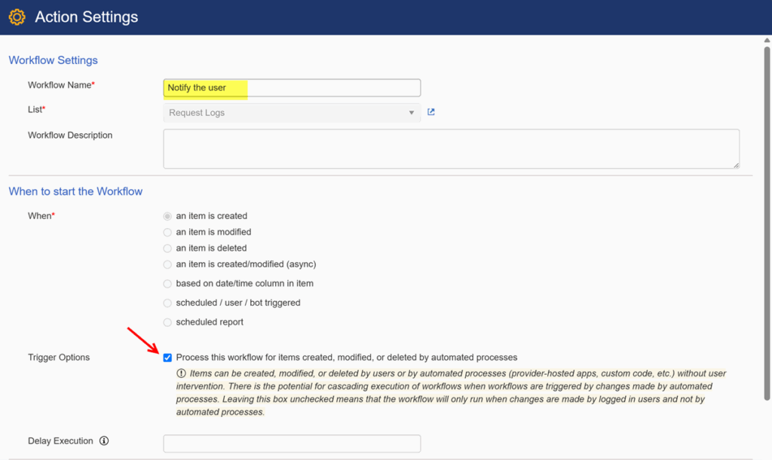
Task: Click the warning icon beside the automated processes note
Action: pos(181,373)
